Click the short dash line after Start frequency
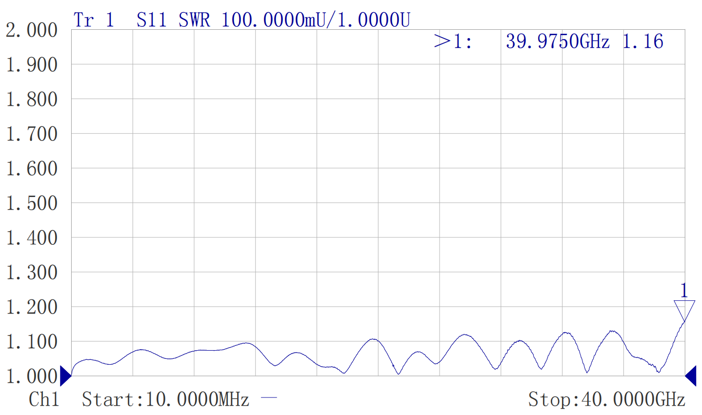Screen dimensions: 702x415 click(x=269, y=398)
